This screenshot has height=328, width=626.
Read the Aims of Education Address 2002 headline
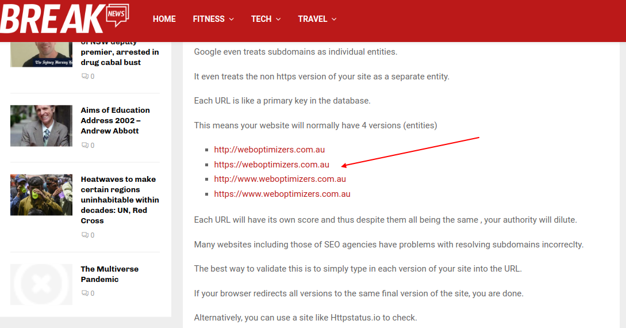point(115,120)
